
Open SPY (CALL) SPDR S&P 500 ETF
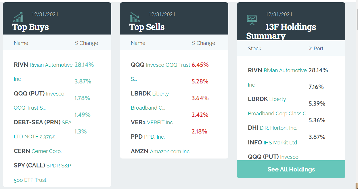point(43,173)
